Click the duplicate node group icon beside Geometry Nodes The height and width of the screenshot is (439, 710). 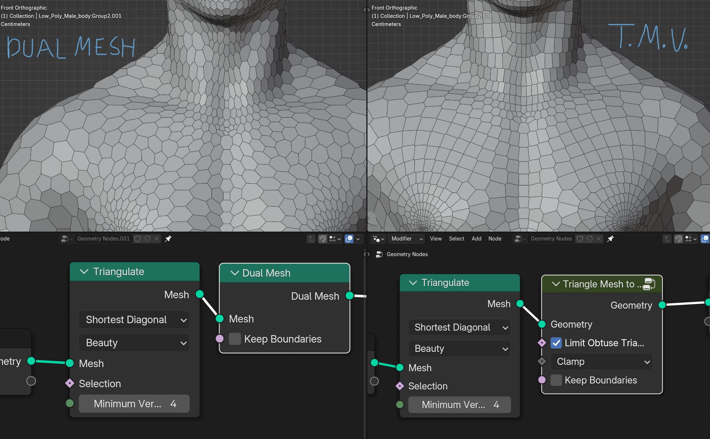tap(590, 239)
